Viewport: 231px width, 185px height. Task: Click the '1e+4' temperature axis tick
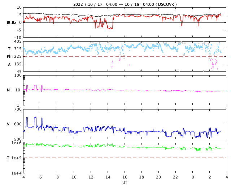16,173
